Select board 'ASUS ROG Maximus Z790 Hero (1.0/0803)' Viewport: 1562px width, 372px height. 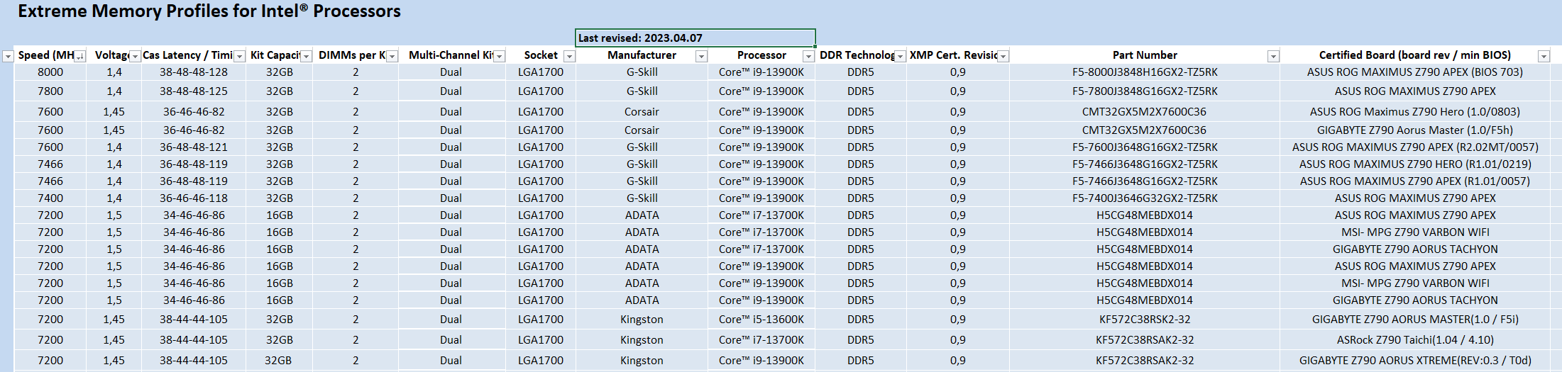coord(1415,112)
